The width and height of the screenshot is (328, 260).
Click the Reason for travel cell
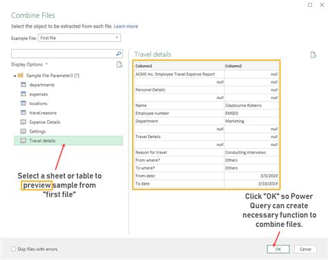click(x=179, y=152)
